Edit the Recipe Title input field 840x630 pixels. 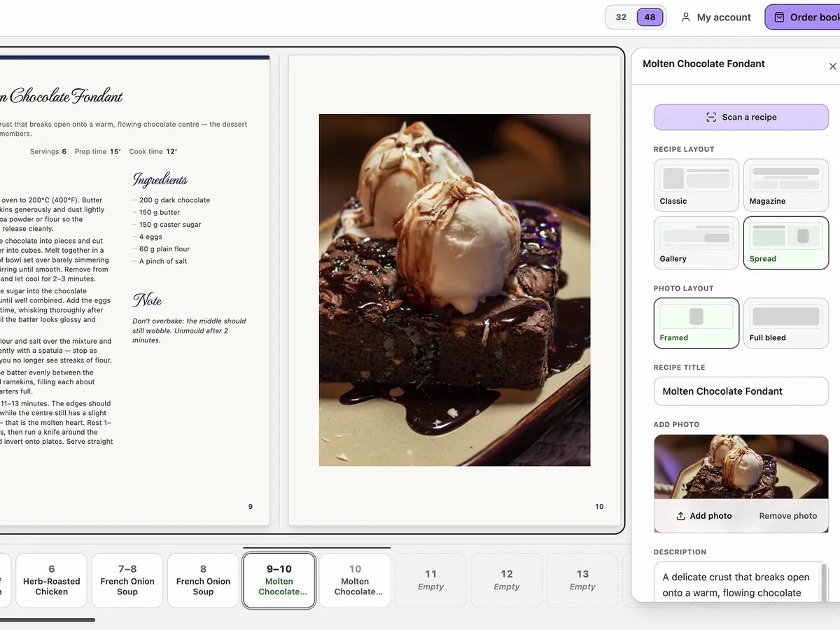pos(741,391)
